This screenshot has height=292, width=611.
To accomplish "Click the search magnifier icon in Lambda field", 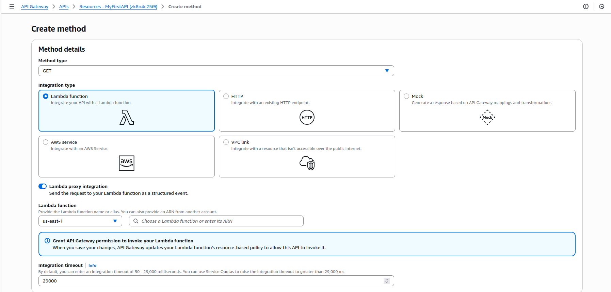I will point(136,221).
